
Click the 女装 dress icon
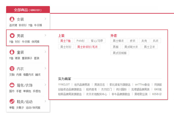click(12, 19)
